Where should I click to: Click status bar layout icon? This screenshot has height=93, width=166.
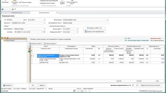[74, 91]
